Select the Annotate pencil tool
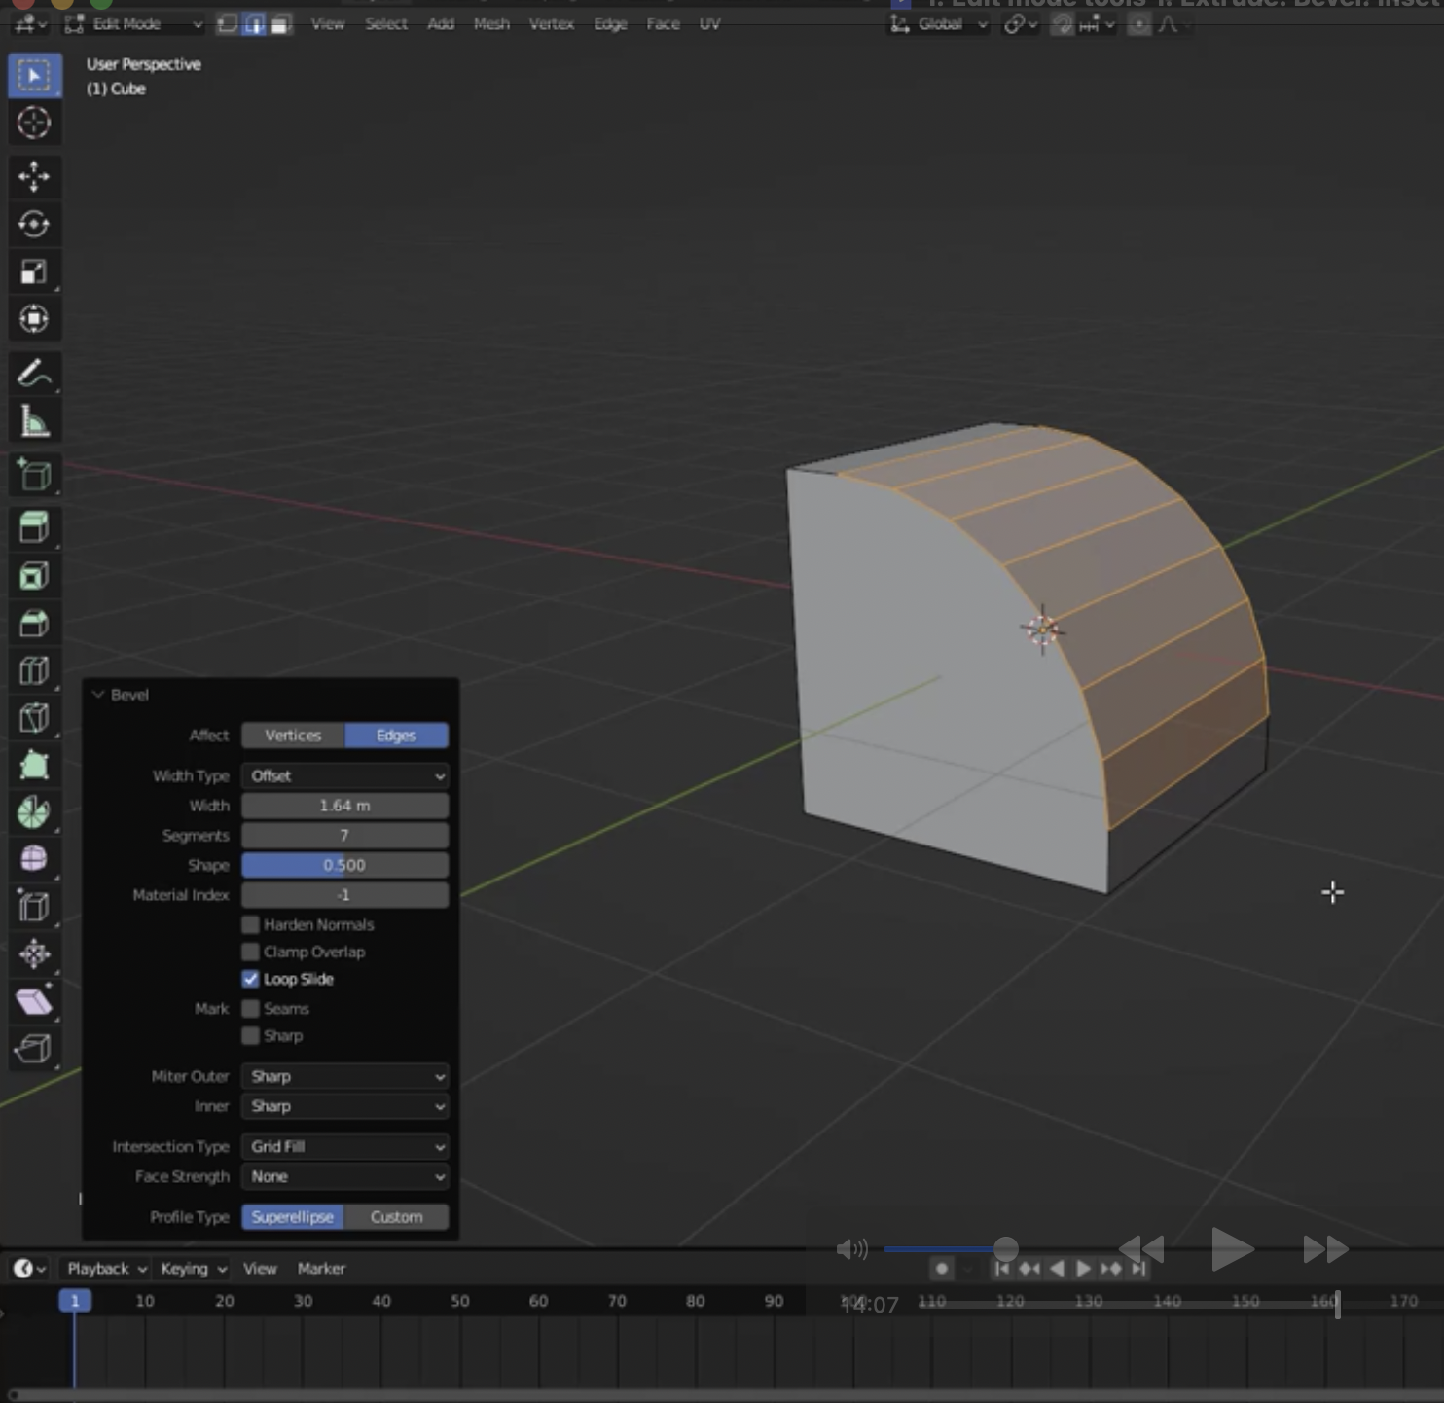This screenshot has width=1444, height=1403. (34, 374)
